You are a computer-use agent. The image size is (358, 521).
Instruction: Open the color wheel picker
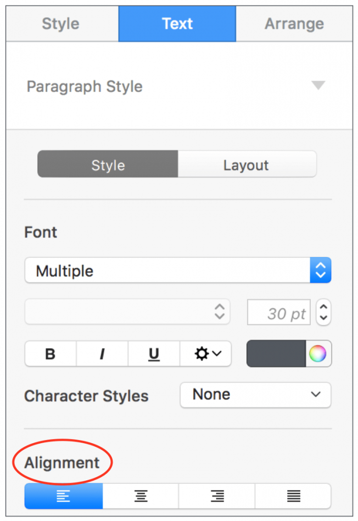(x=318, y=354)
